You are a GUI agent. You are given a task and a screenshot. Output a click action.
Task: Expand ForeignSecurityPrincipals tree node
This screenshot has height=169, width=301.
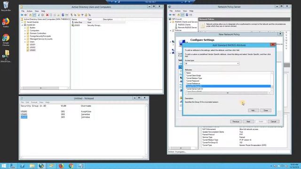25,36
